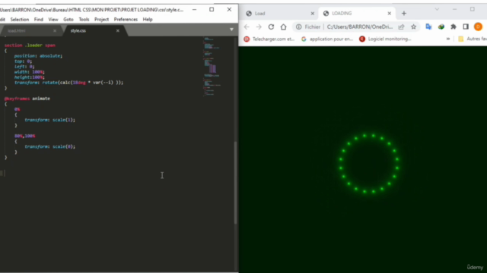Viewport: 487px width, 273px height.
Task: Open a new Chrome tab
Action: (x=404, y=14)
